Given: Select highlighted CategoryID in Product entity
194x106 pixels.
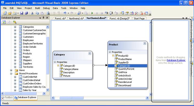Looking at the screenshot, I should [128, 66].
